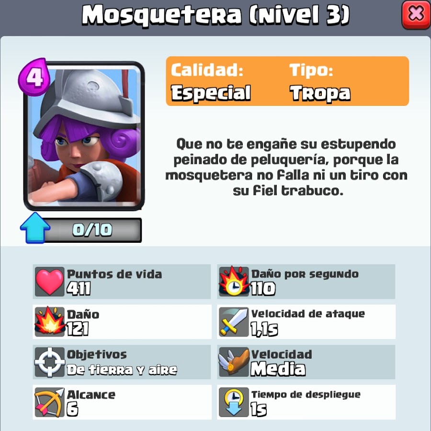Tap the Tiempo de despliegue clock icon
The width and height of the screenshot is (431, 431).
tap(234, 402)
